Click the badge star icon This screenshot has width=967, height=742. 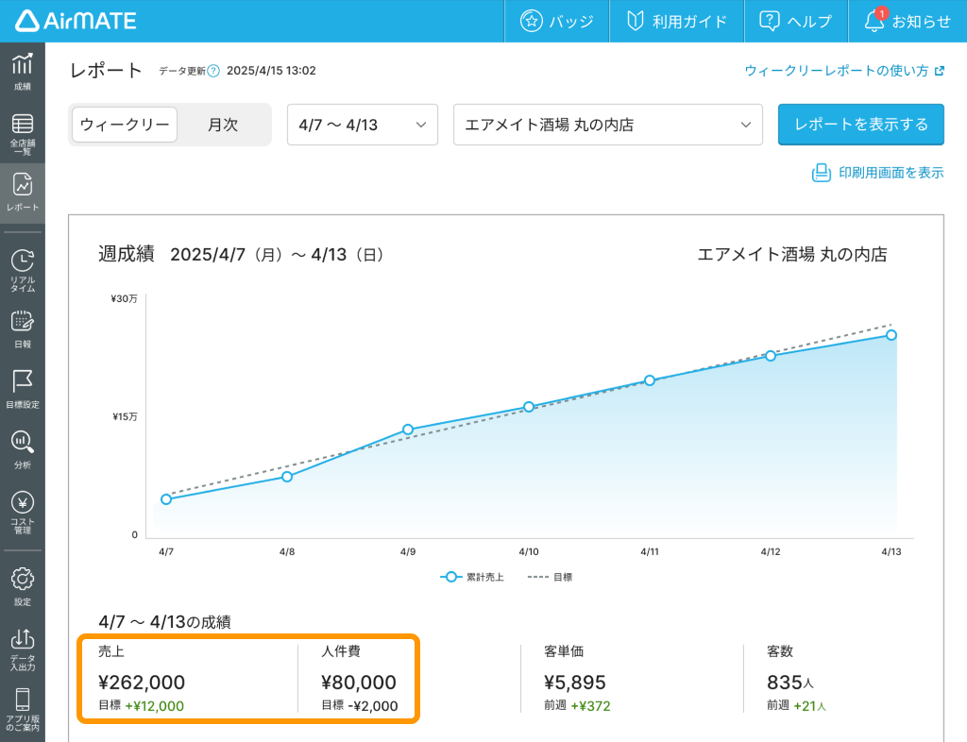click(x=531, y=21)
